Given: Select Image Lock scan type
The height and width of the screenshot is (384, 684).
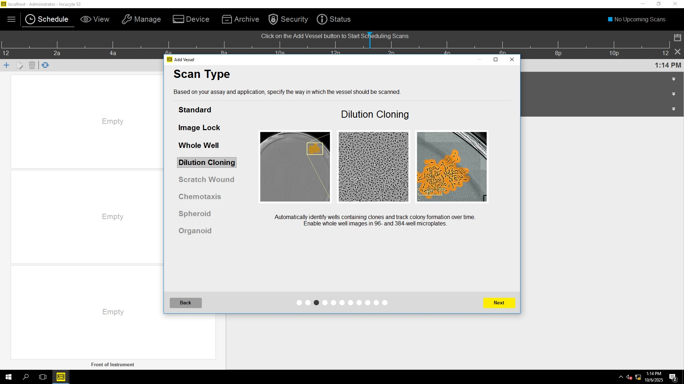Looking at the screenshot, I should [199, 128].
